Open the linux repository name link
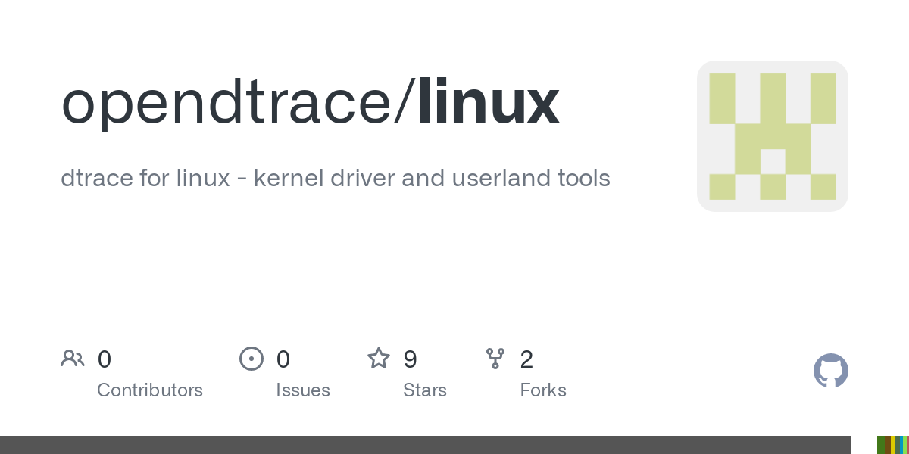The image size is (909, 454). coord(488,101)
